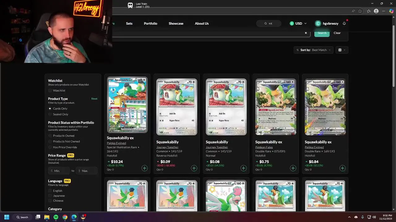Click the Clear button
The image size is (396, 222).
click(x=337, y=33)
